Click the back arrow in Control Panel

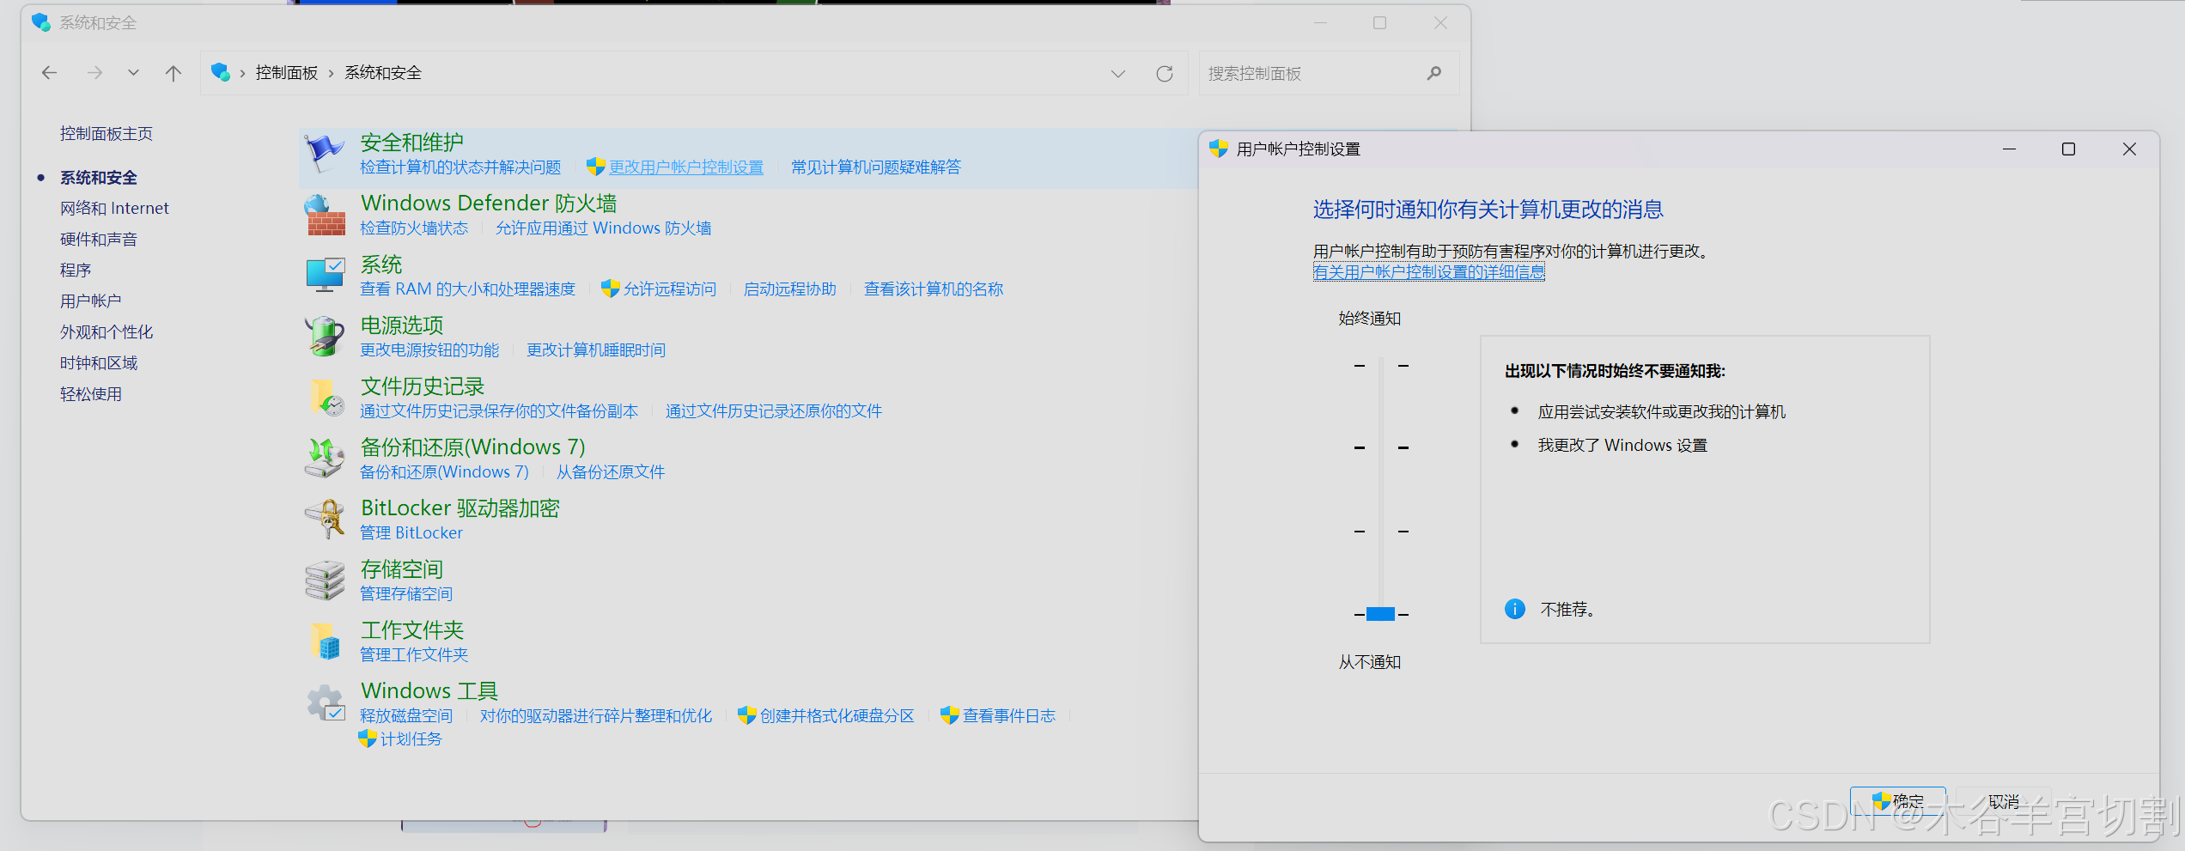tap(49, 73)
